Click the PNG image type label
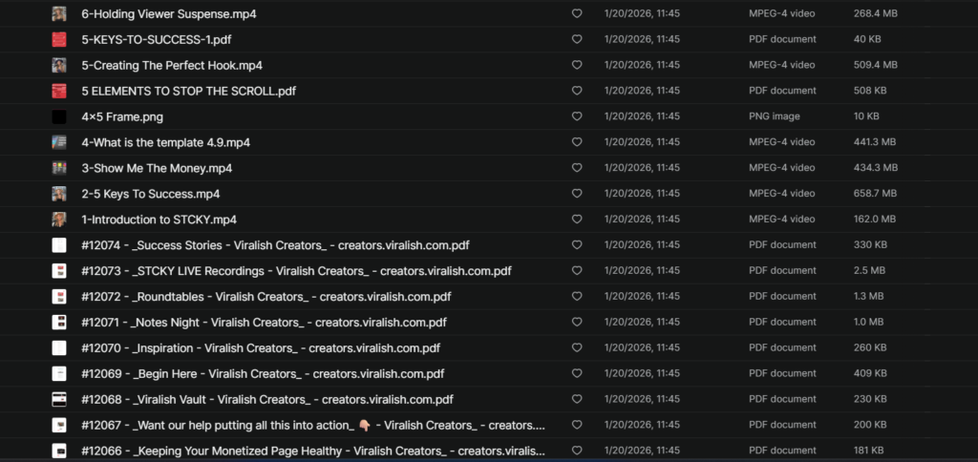Image resolution: width=978 pixels, height=462 pixels. point(774,116)
